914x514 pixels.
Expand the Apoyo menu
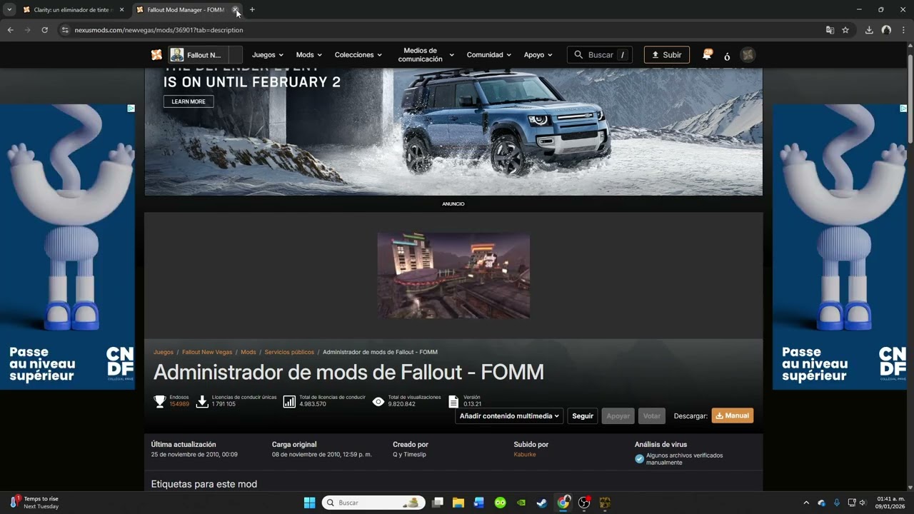coord(538,55)
